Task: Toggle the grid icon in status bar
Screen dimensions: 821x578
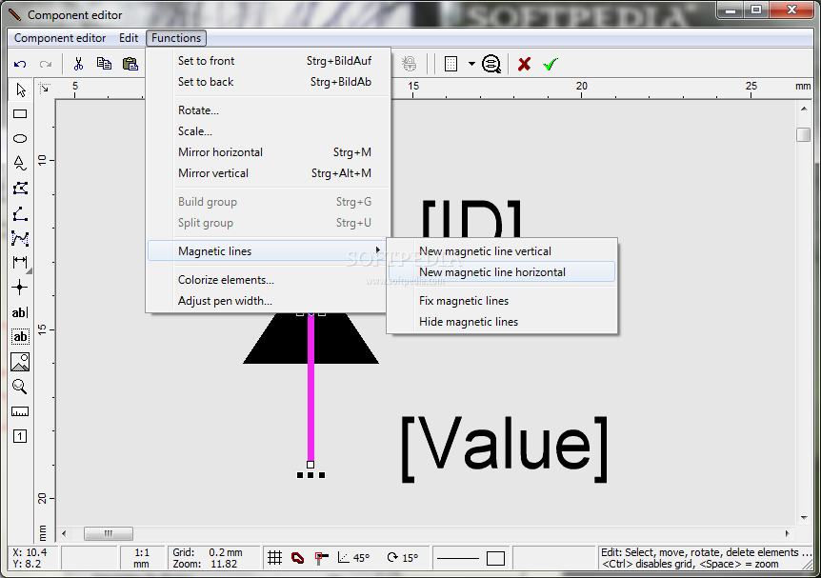Action: (275, 558)
